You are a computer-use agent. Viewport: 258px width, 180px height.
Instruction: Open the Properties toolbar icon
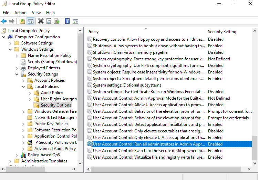pyautogui.click(x=49, y=21)
